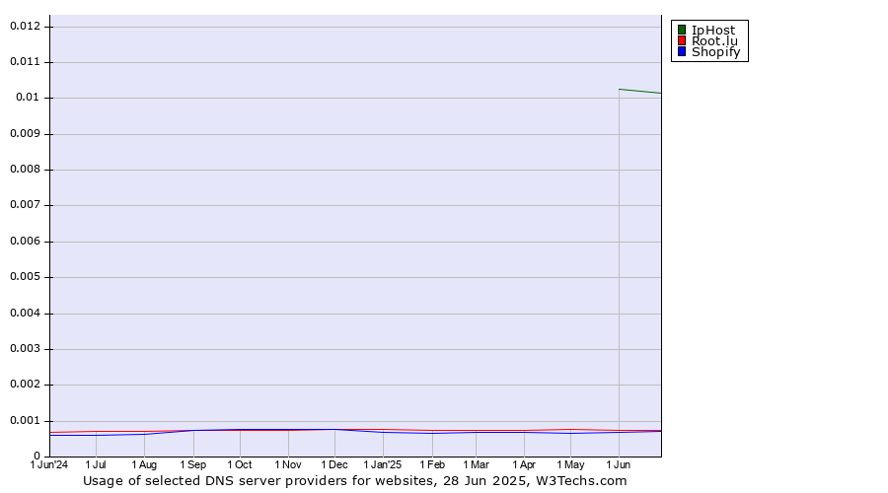Click the 1 Aug x-axis label
The width and height of the screenshot is (888, 493).
tap(144, 464)
